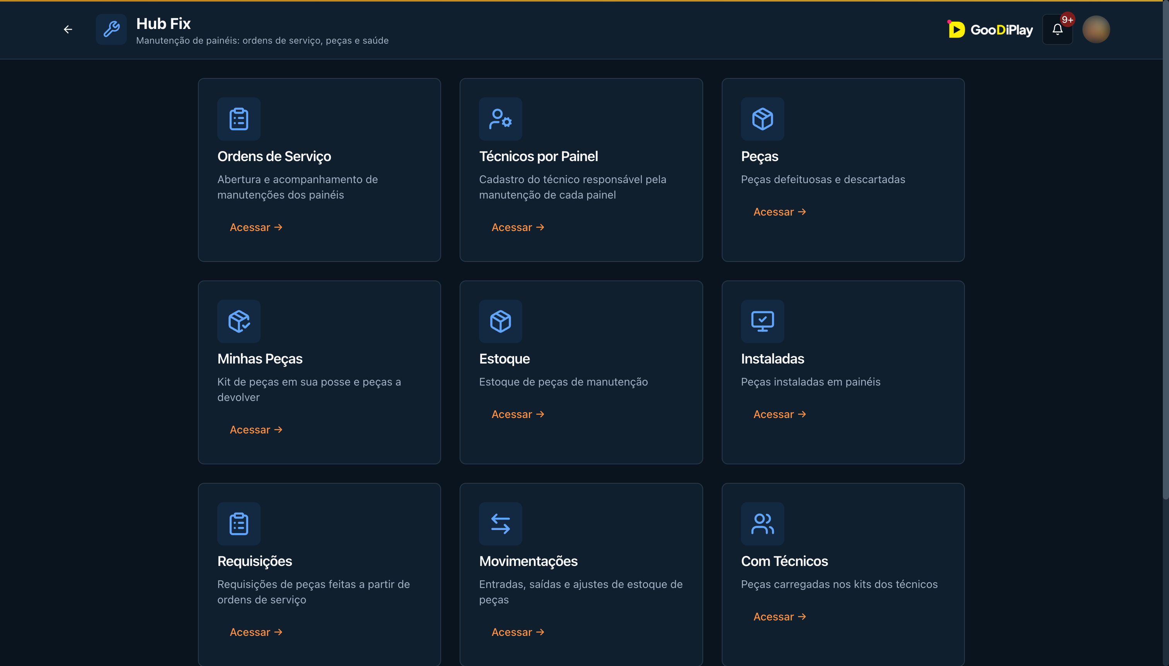The height and width of the screenshot is (666, 1169).
Task: Click 'Cadastro do técnico responsável' description
Action: coord(573,187)
